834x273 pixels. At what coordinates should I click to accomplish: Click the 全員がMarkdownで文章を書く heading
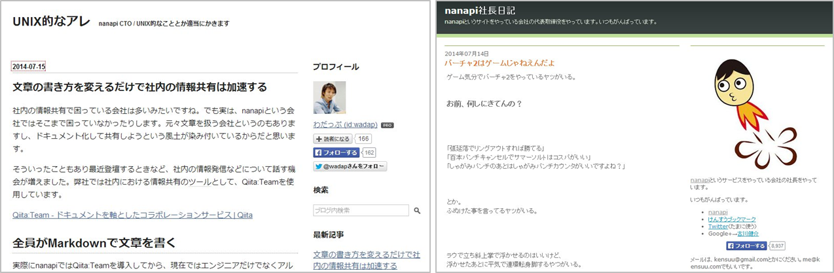coord(94,243)
